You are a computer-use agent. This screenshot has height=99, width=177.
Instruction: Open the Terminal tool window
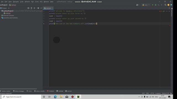click(x=60, y=91)
